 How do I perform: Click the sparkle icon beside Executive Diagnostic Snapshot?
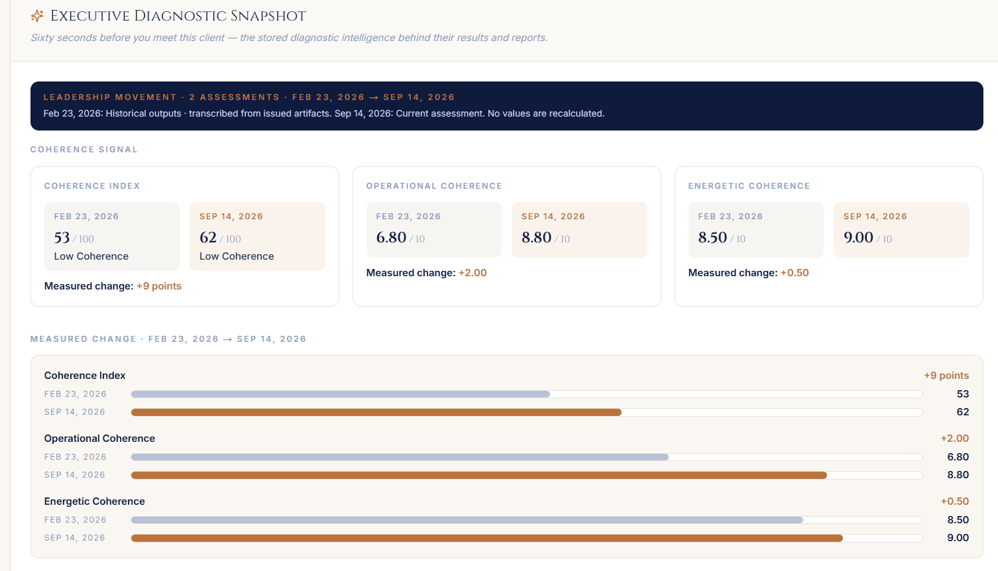point(37,16)
